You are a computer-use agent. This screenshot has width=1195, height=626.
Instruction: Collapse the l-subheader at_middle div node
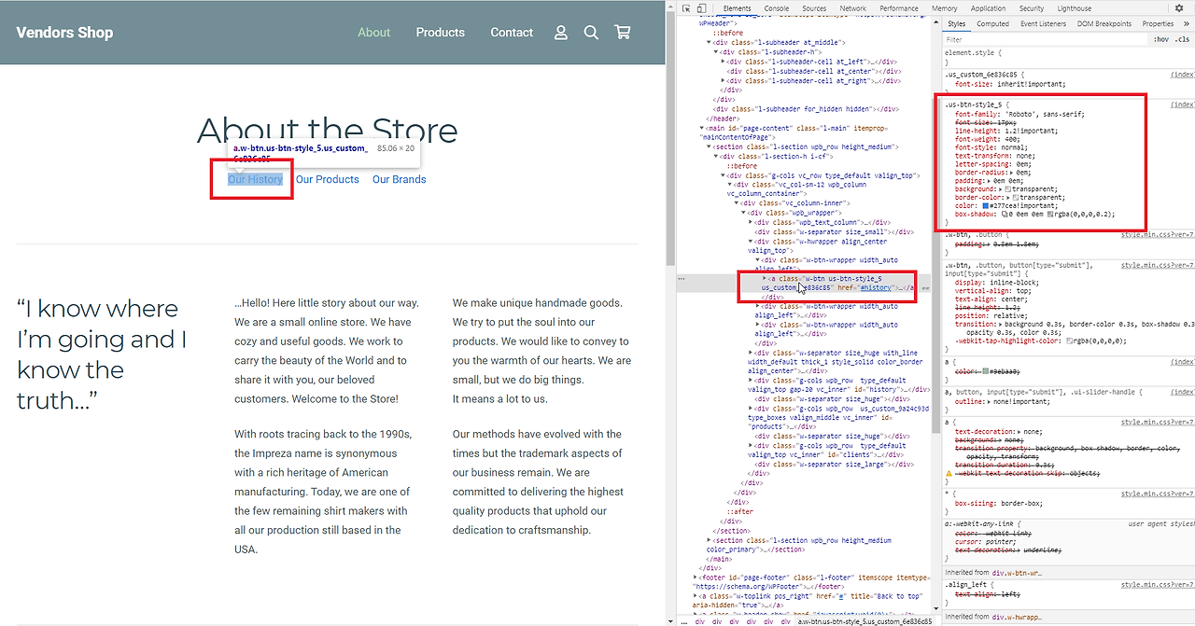click(710, 42)
